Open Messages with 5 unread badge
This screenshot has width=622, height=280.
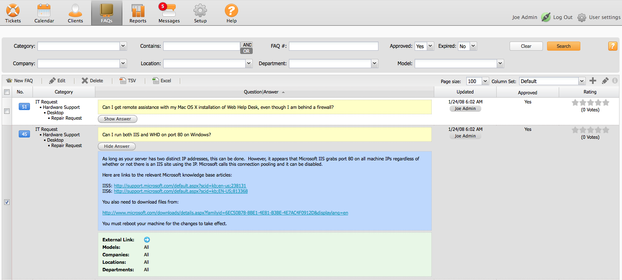169,13
